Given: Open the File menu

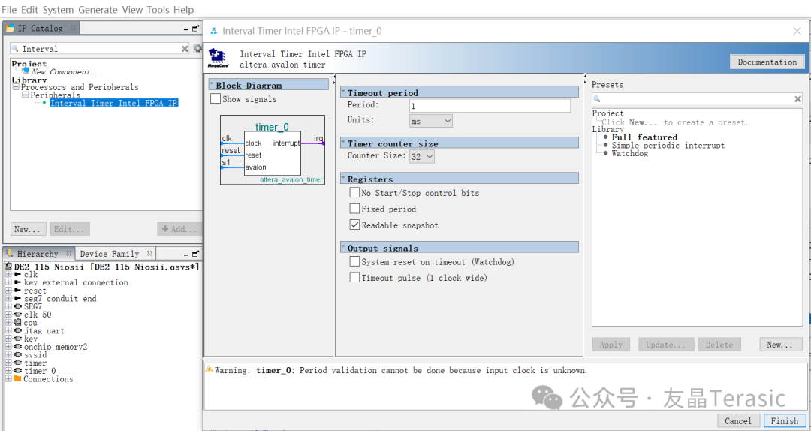Looking at the screenshot, I should 9,10.
